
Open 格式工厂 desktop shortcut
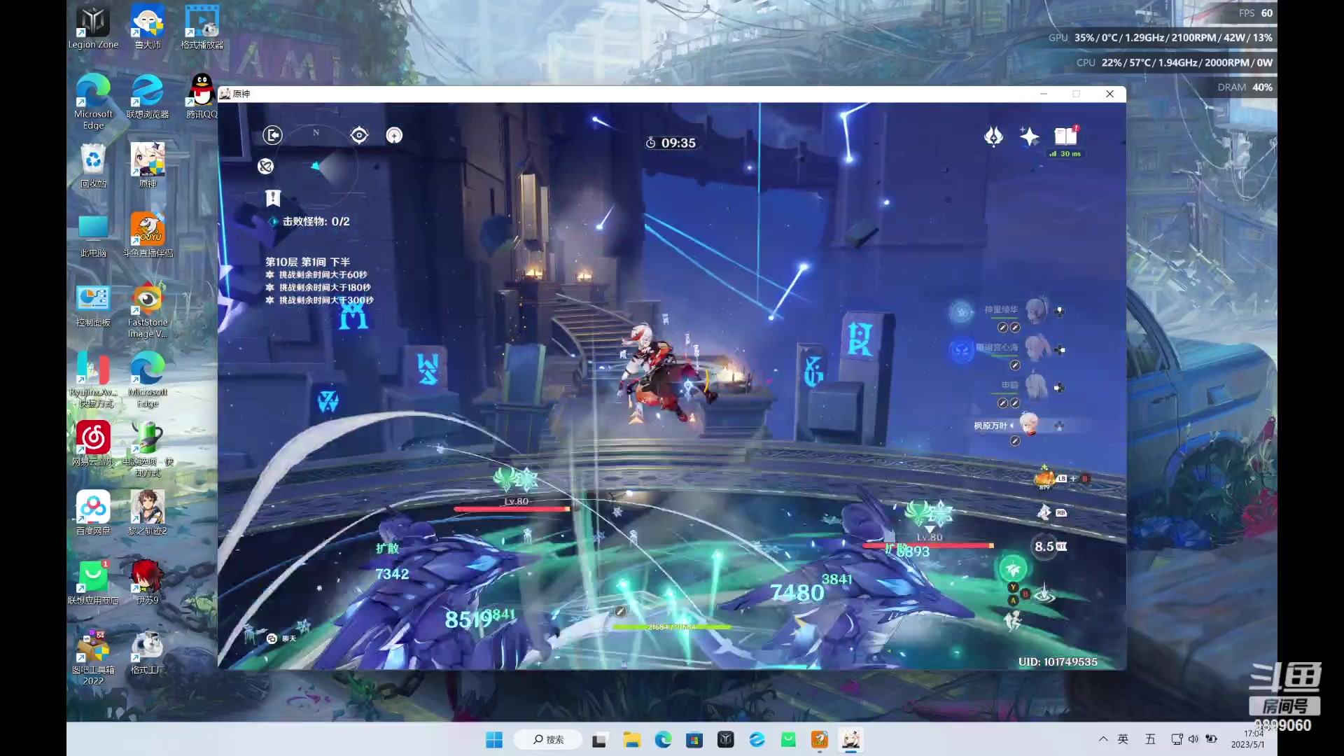click(148, 652)
